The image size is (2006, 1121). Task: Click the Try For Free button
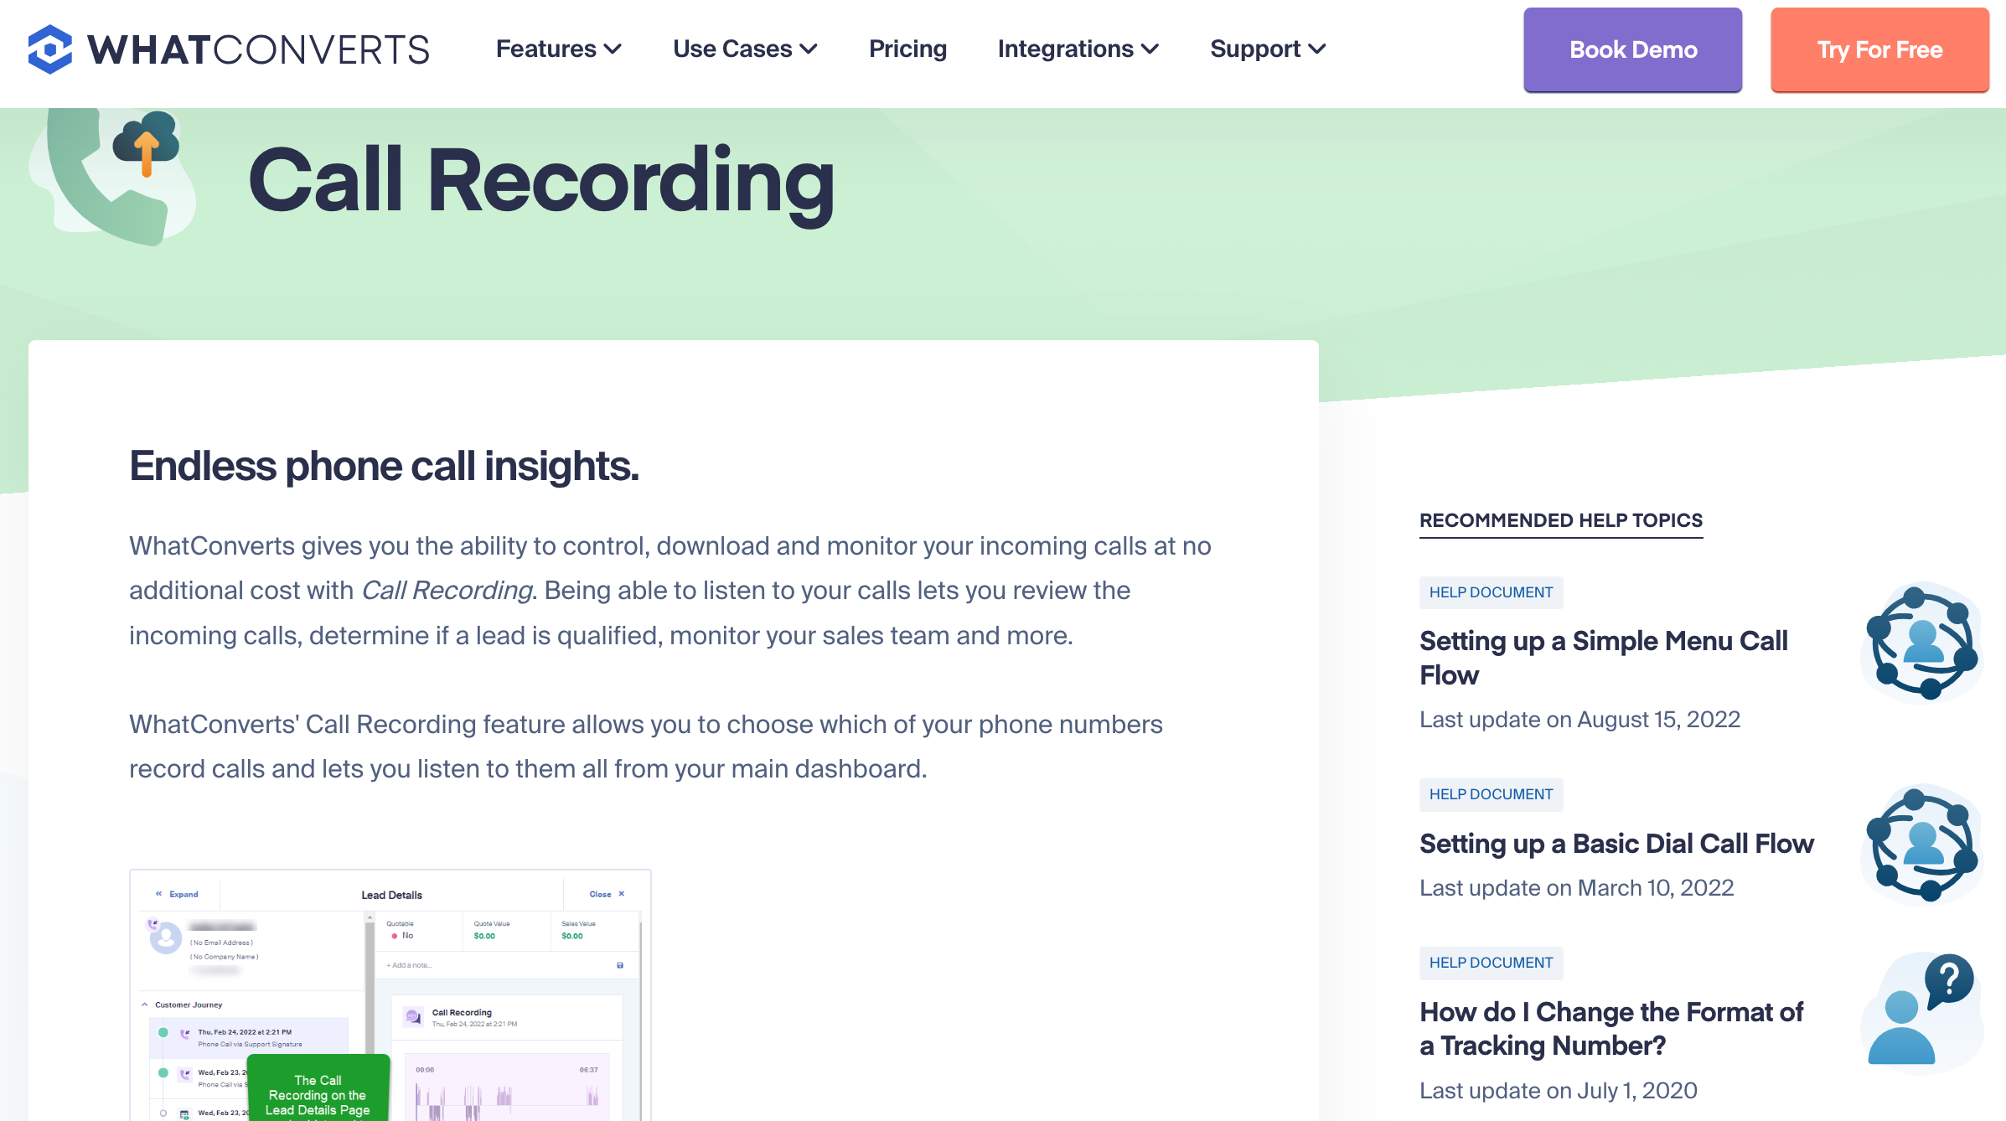1880,49
